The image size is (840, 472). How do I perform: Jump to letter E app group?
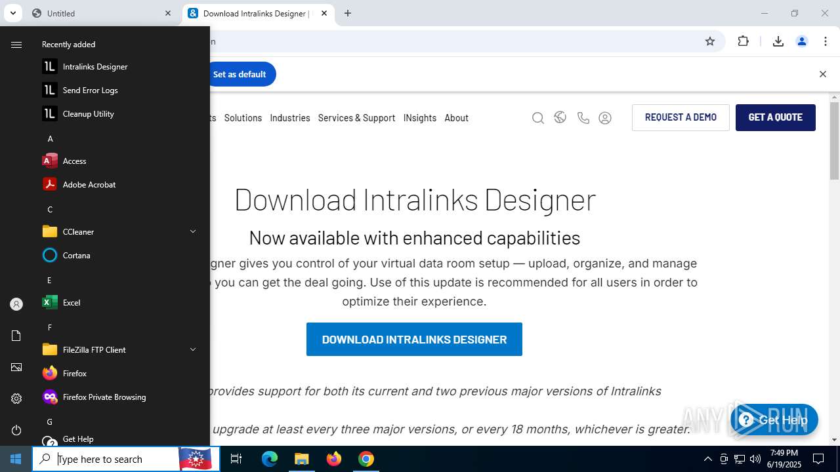tap(49, 280)
